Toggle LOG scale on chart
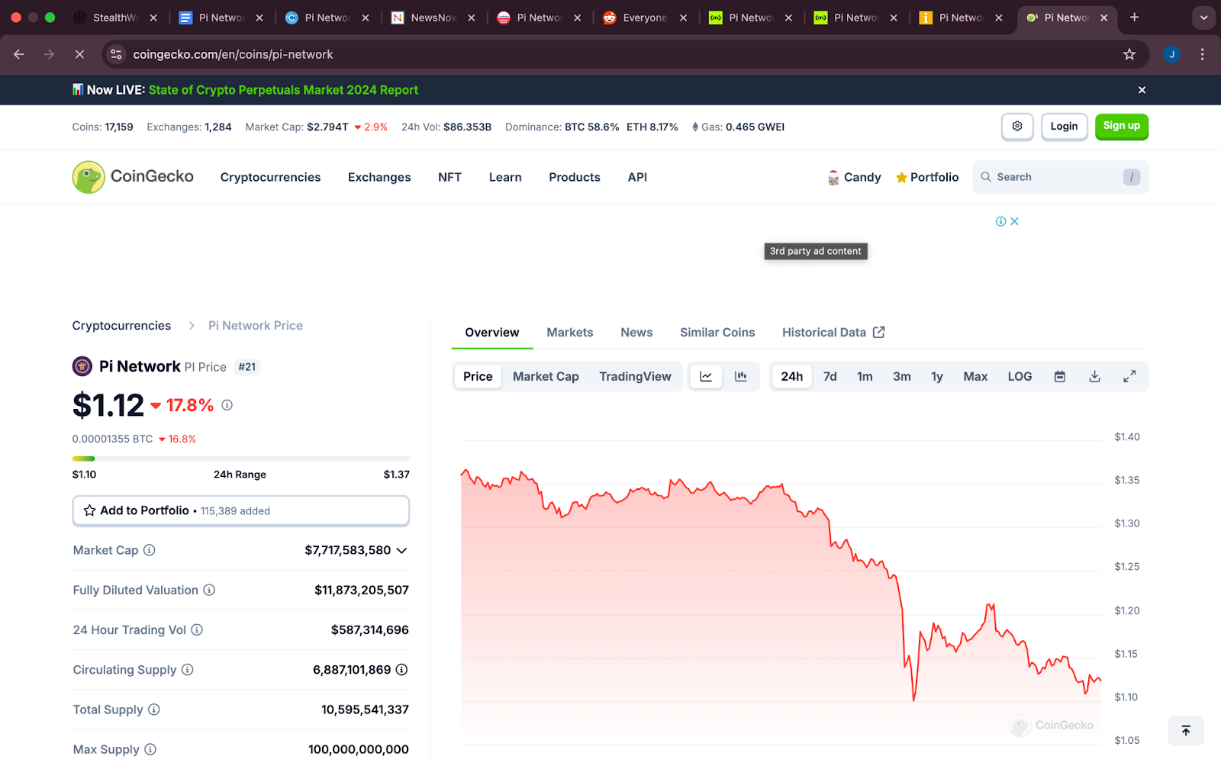 click(1020, 376)
